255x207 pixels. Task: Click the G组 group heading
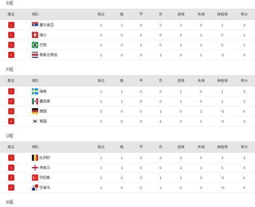coord(9,136)
